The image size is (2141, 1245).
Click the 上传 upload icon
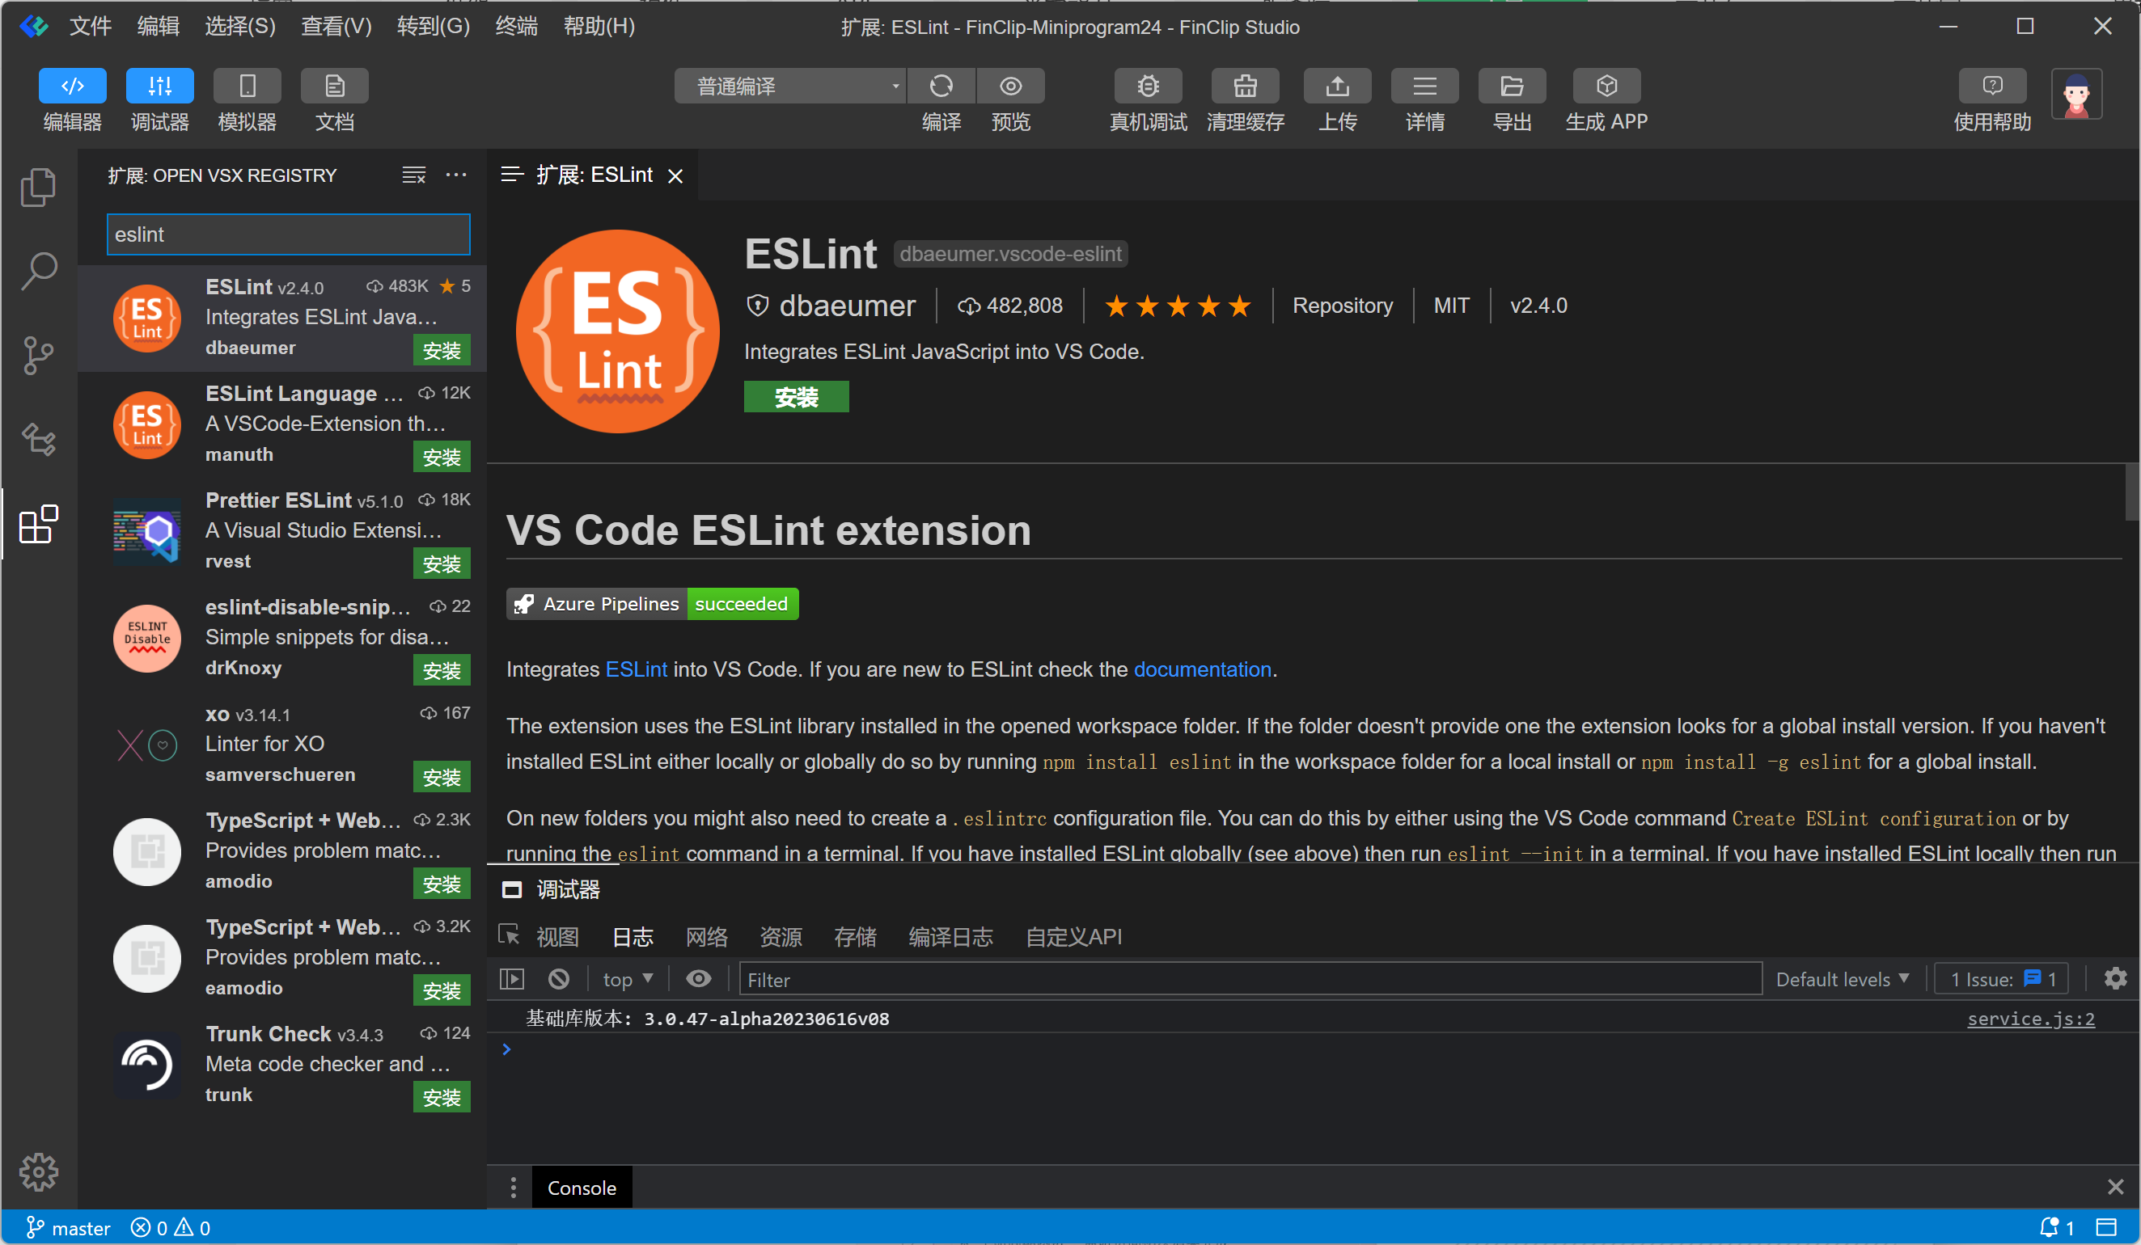click(1337, 86)
